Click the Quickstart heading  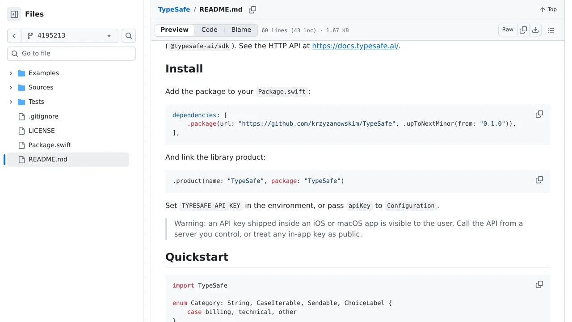(x=197, y=257)
